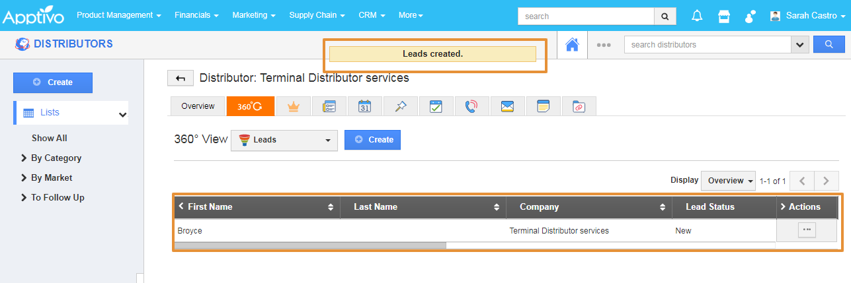Image resolution: width=851 pixels, height=283 pixels.
Task: Open the pushpin follow-ups tab
Action: (x=401, y=106)
